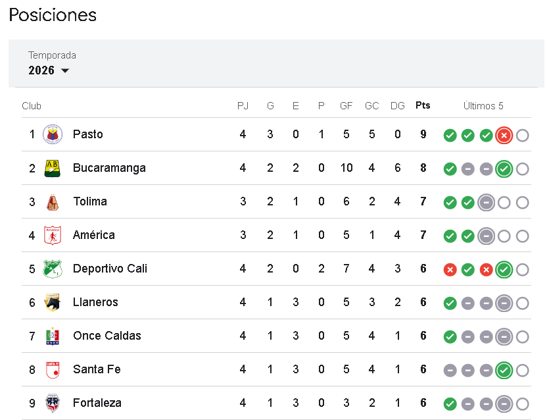This screenshot has width=547, height=420.
Task: Click the Pasto club crest icon
Action: (53, 134)
